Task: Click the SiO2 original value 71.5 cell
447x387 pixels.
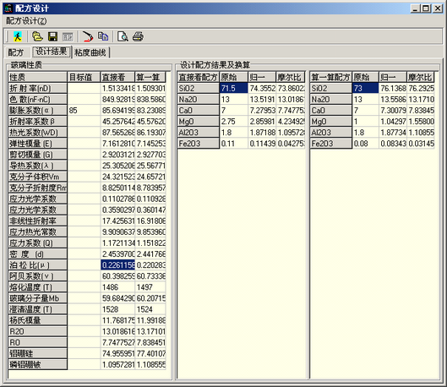Action: click(x=233, y=89)
